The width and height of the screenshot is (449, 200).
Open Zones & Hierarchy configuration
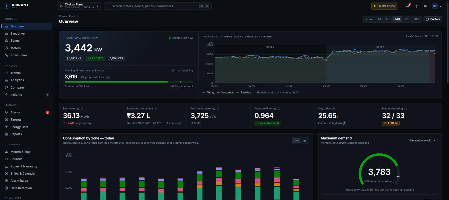(x=27, y=166)
